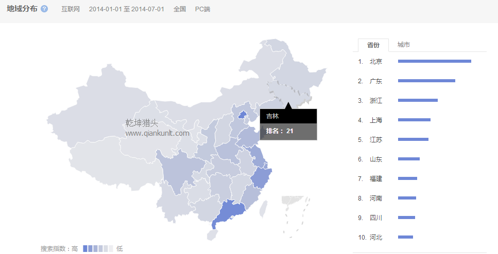Click the 福建 ranking entry
The width and height of the screenshot is (498, 254).
tap(376, 179)
